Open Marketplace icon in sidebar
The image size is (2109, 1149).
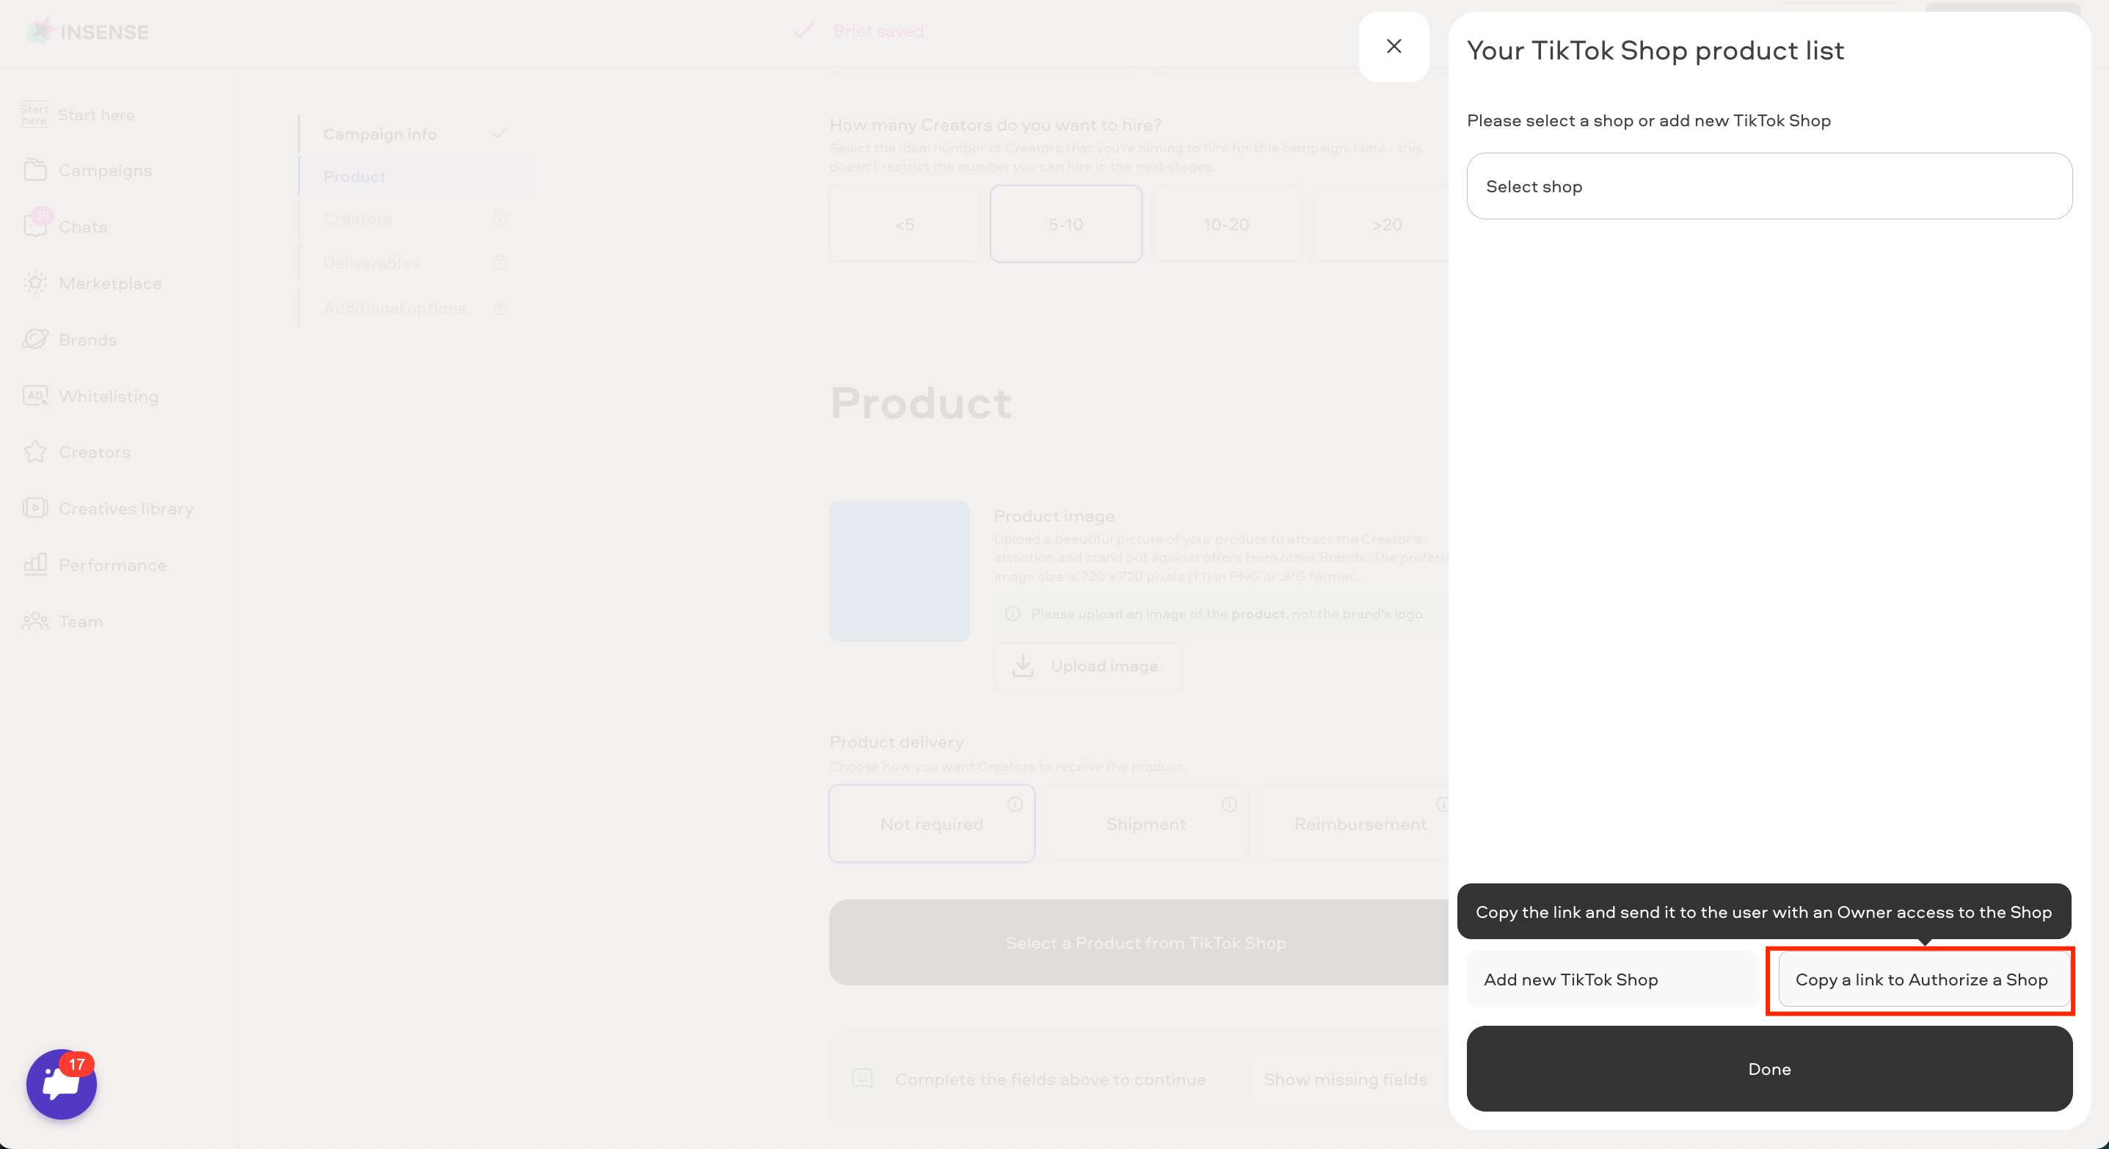point(35,282)
